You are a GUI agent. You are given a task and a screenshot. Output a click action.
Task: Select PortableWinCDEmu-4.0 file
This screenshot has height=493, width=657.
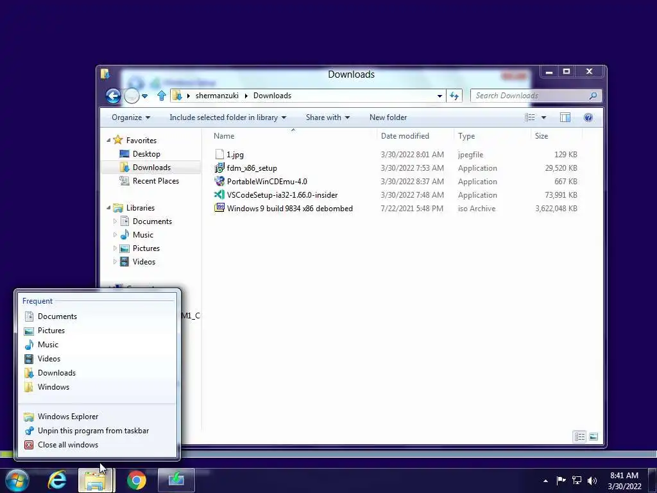tap(267, 182)
